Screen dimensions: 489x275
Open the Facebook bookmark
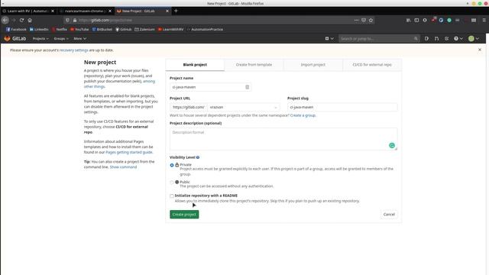[16, 29]
